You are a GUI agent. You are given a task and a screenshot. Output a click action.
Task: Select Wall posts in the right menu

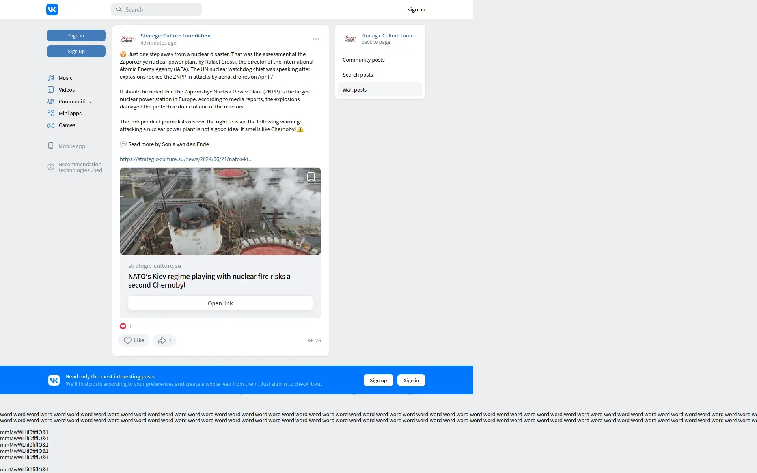[354, 90]
